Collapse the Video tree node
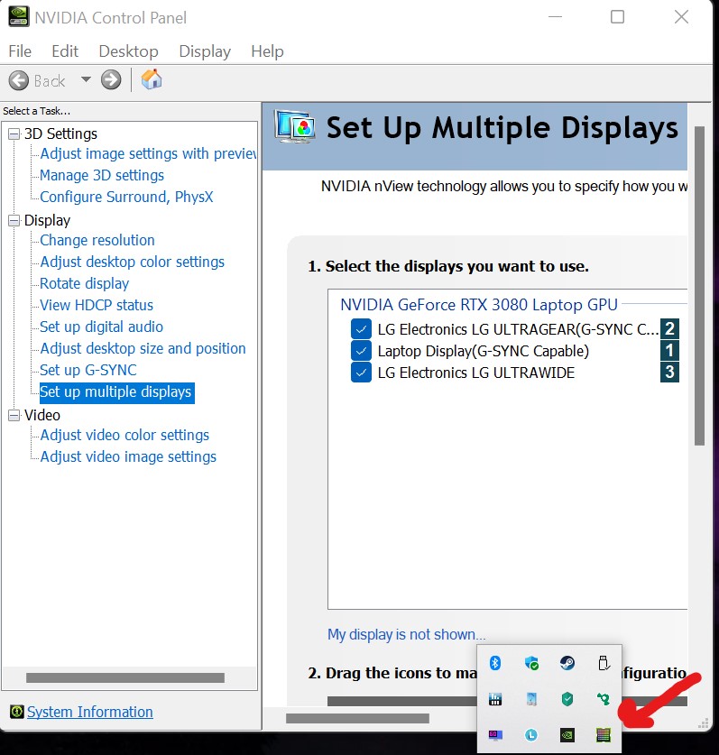This screenshot has width=719, height=755. pyautogui.click(x=14, y=415)
